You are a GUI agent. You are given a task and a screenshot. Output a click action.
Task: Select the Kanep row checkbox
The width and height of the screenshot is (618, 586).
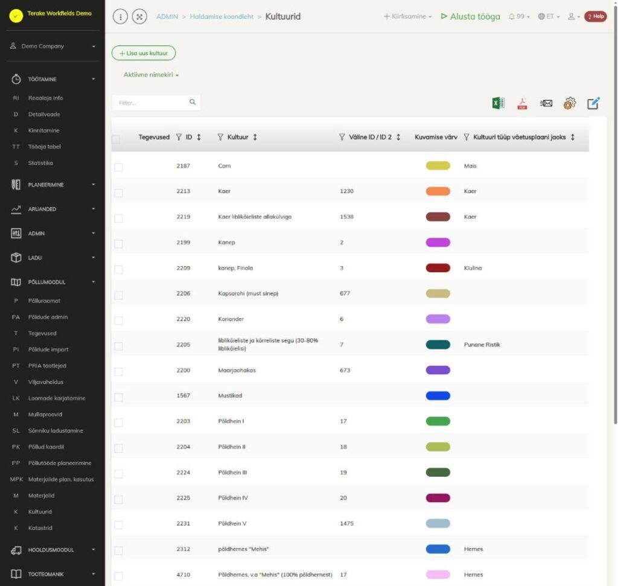pyautogui.click(x=118, y=244)
